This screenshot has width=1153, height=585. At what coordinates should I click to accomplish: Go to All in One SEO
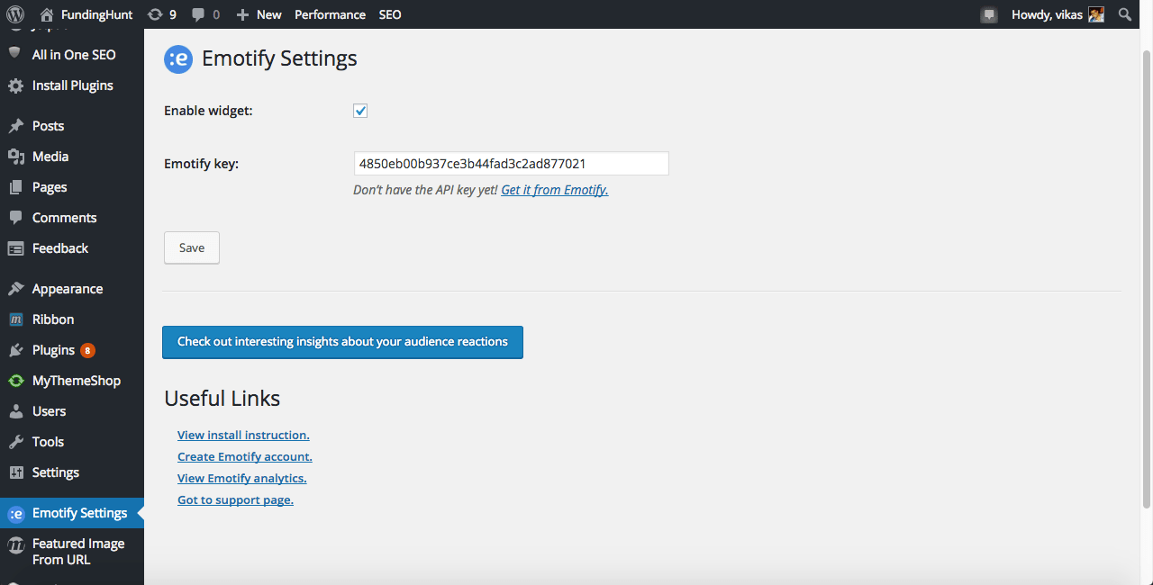point(72,55)
